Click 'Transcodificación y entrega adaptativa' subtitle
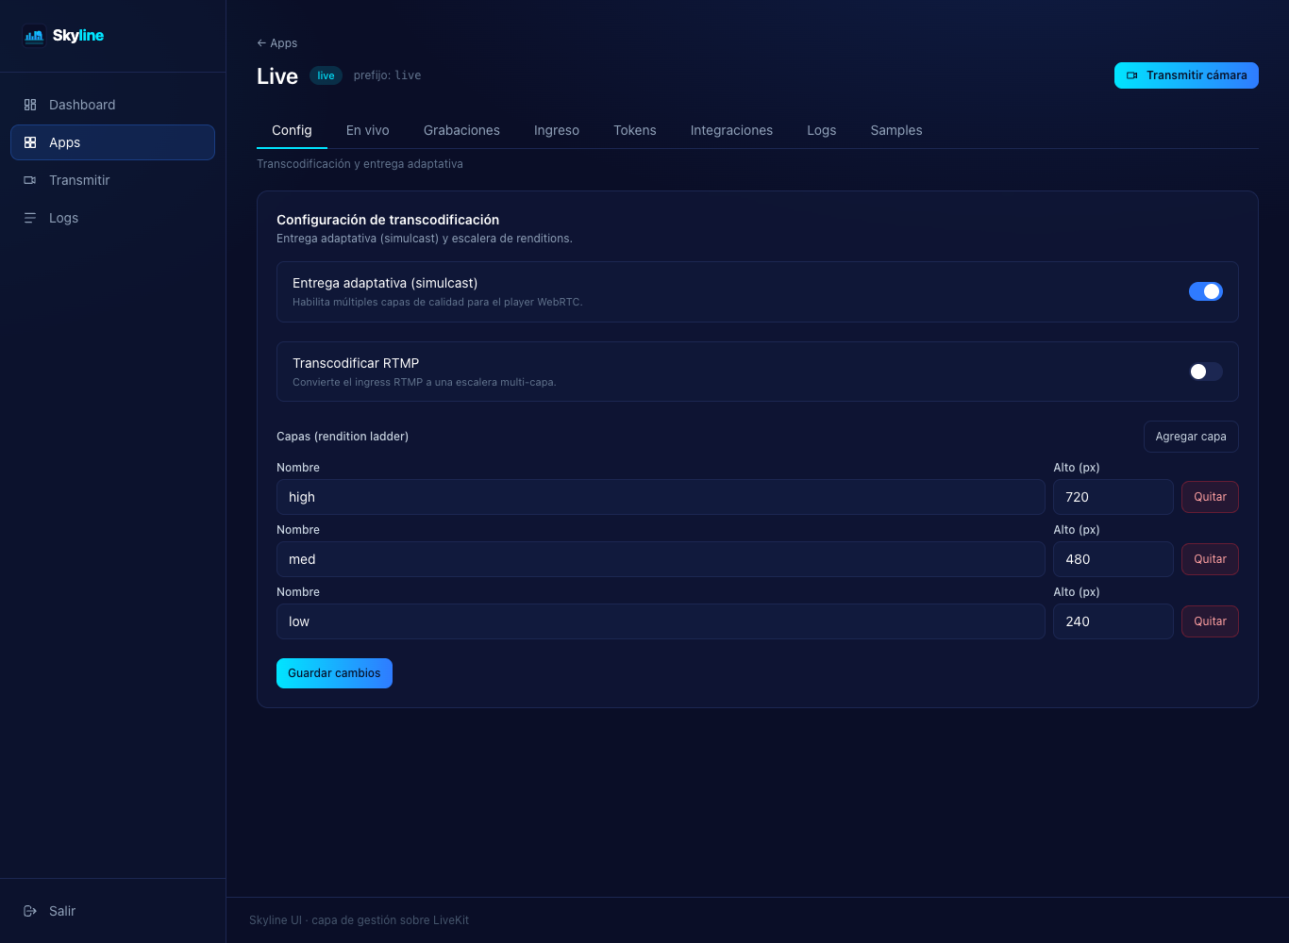This screenshot has width=1289, height=943. click(x=360, y=164)
